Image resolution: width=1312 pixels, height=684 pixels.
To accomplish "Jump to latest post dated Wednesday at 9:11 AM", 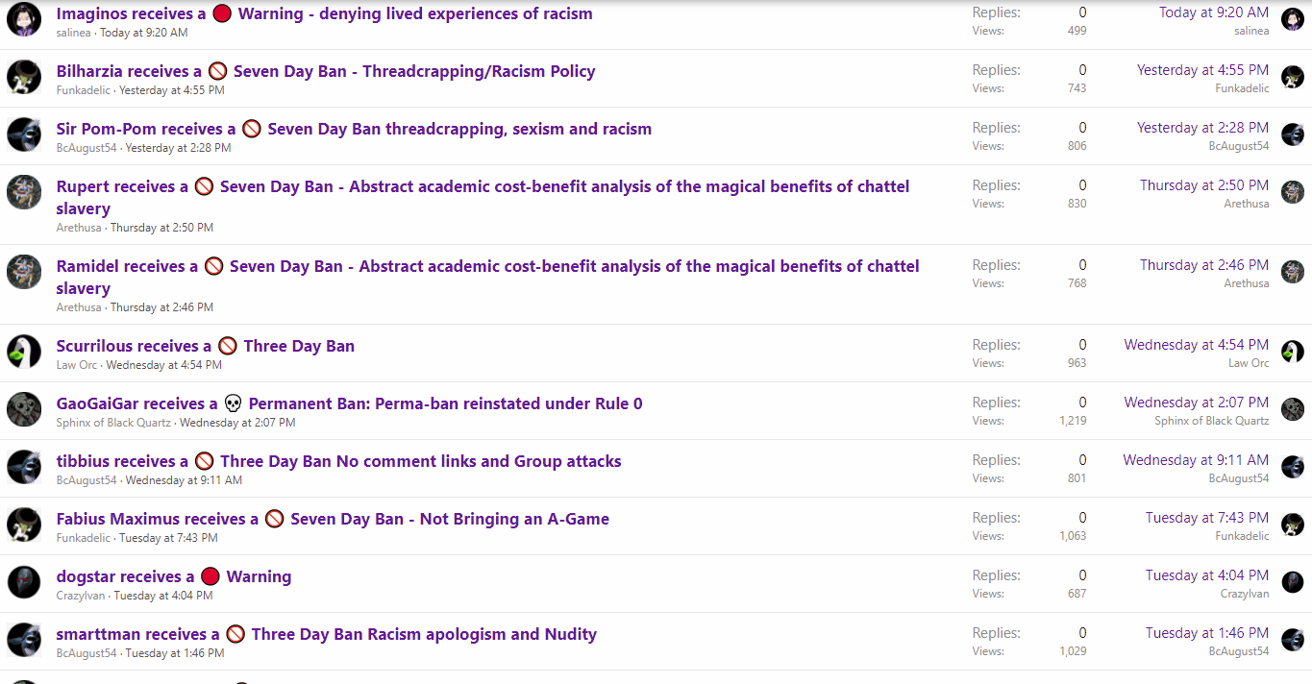I will pyautogui.click(x=1196, y=460).
